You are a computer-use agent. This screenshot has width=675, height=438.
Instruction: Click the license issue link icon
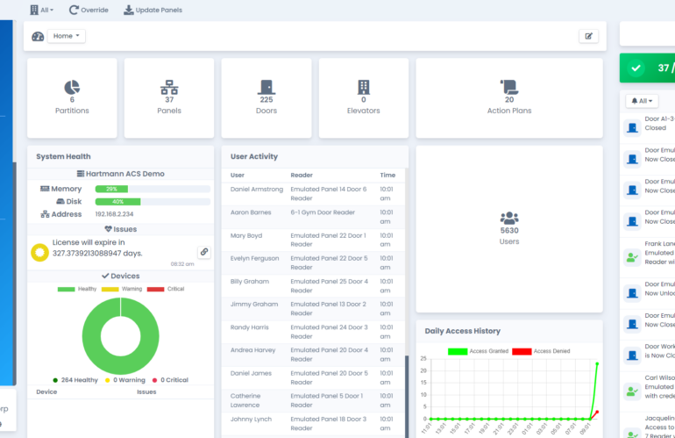(204, 252)
